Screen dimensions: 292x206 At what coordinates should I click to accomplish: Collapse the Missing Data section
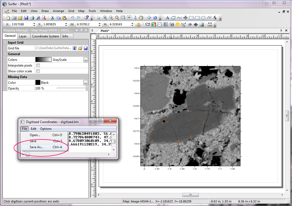(5, 77)
